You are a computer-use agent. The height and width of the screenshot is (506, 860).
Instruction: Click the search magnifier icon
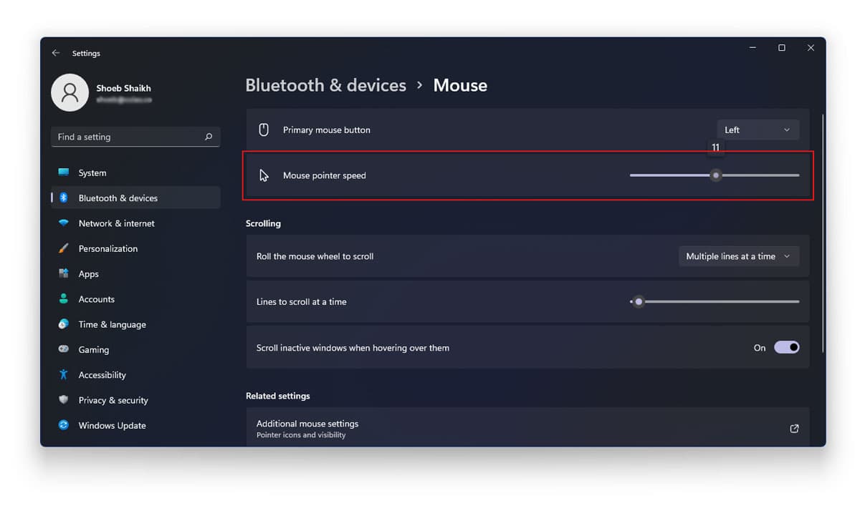click(209, 137)
